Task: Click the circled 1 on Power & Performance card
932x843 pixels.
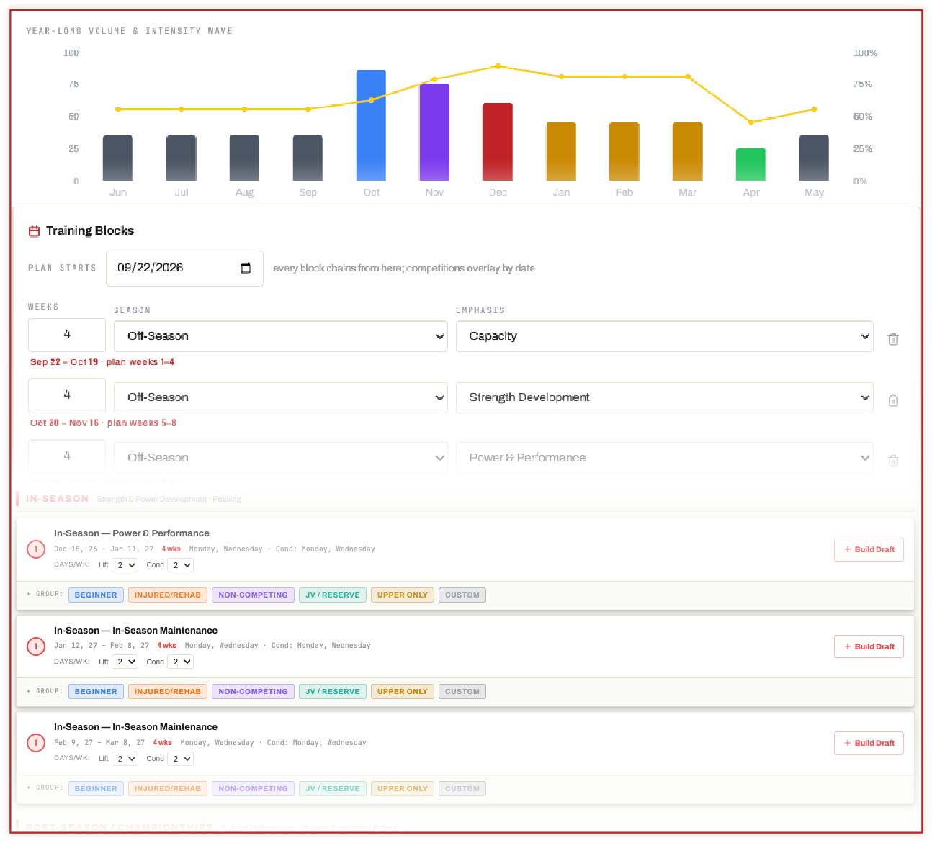Action: point(36,549)
